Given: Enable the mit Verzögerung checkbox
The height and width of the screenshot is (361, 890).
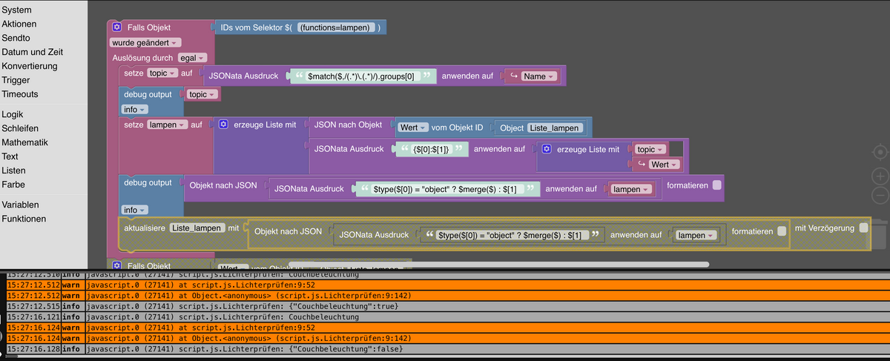Looking at the screenshot, I should click(x=863, y=228).
